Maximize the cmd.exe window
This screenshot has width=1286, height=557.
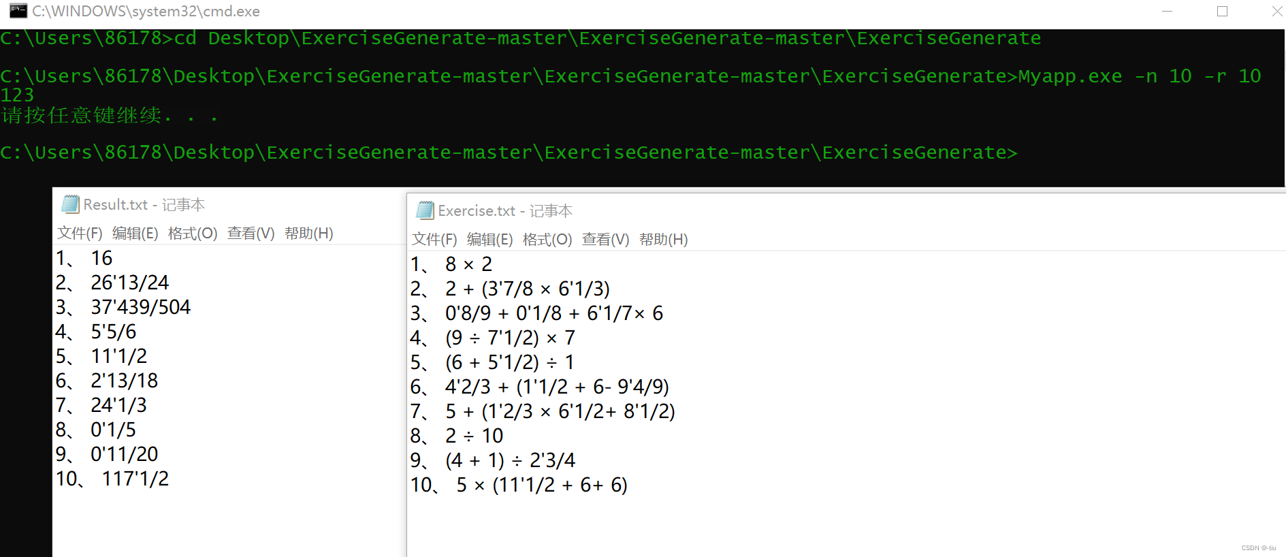(x=1222, y=12)
